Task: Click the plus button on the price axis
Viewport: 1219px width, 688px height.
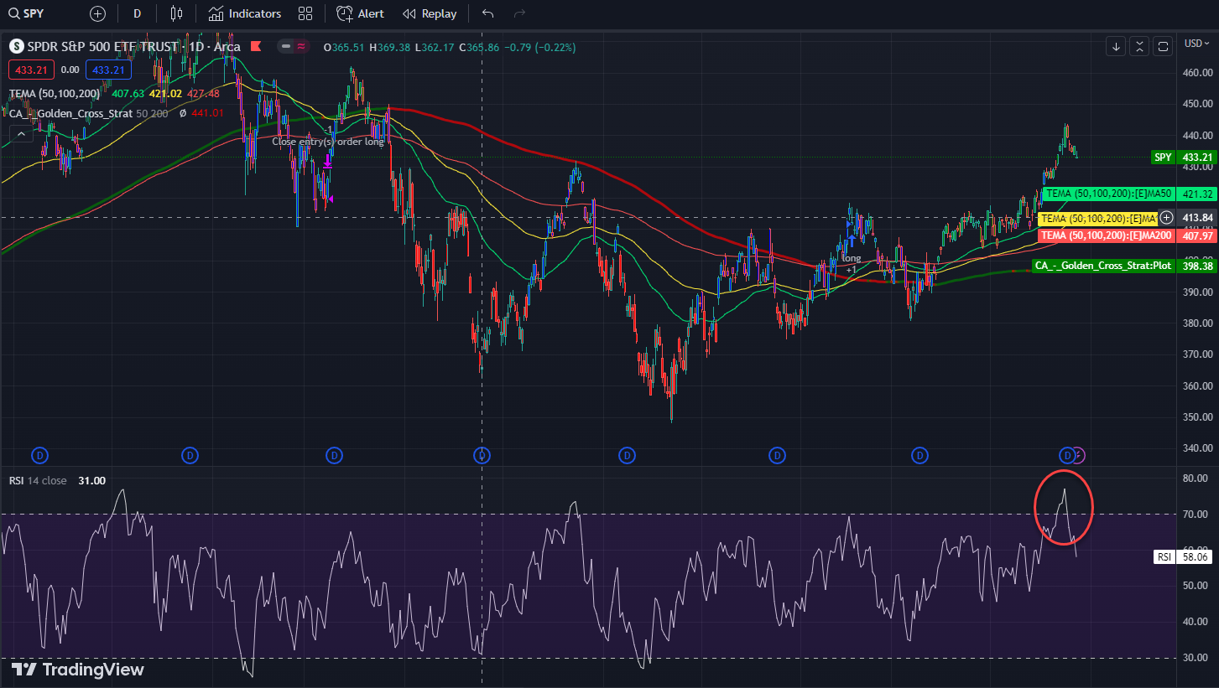Action: 1166,218
